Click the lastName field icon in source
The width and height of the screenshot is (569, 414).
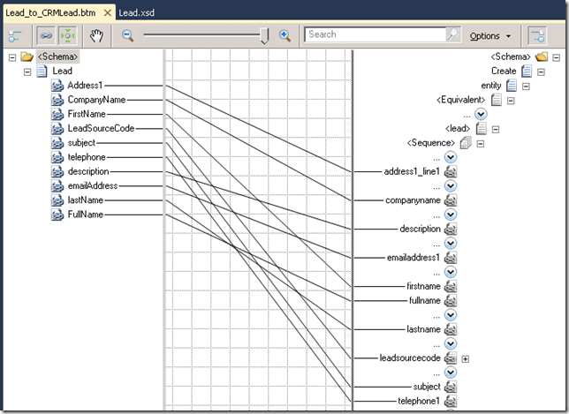[x=57, y=200]
